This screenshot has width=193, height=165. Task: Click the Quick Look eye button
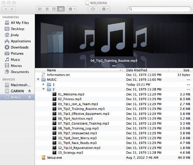[93, 9]
